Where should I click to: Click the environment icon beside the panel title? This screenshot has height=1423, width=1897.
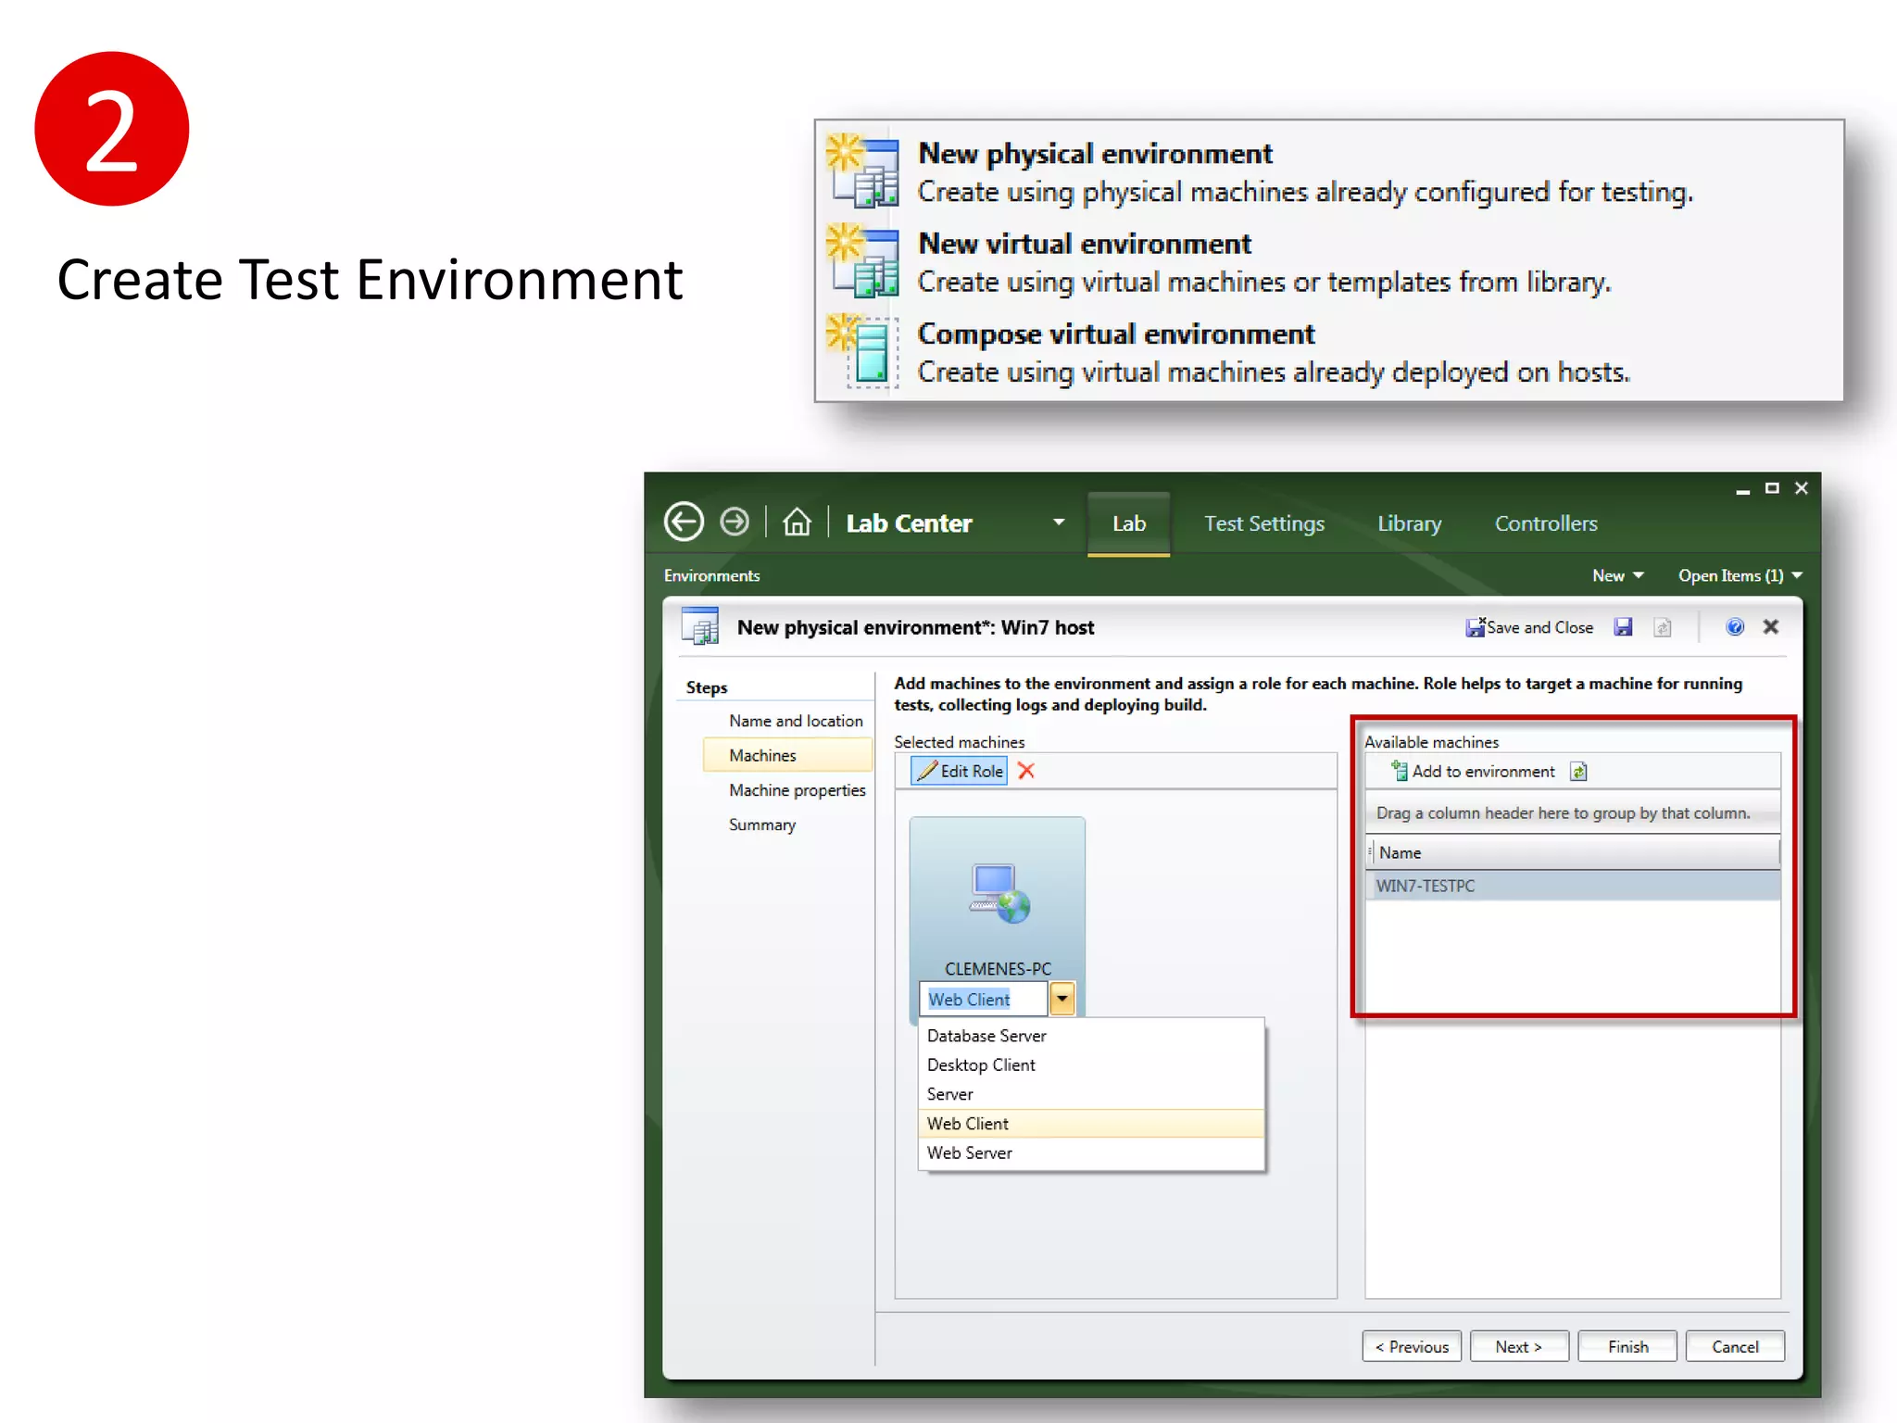tap(700, 625)
